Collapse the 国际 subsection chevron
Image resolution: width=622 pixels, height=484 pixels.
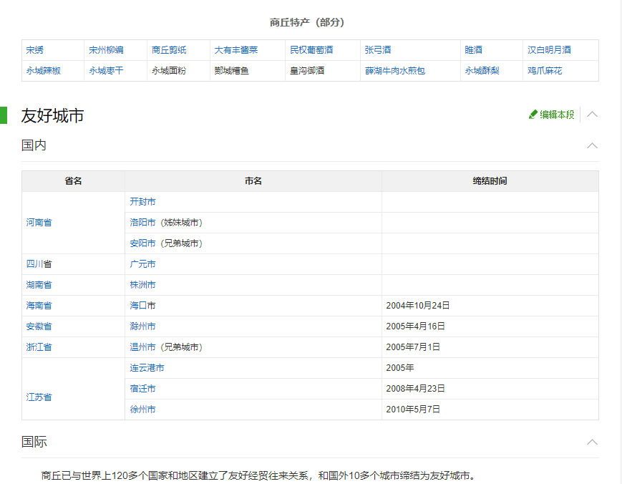(x=592, y=442)
